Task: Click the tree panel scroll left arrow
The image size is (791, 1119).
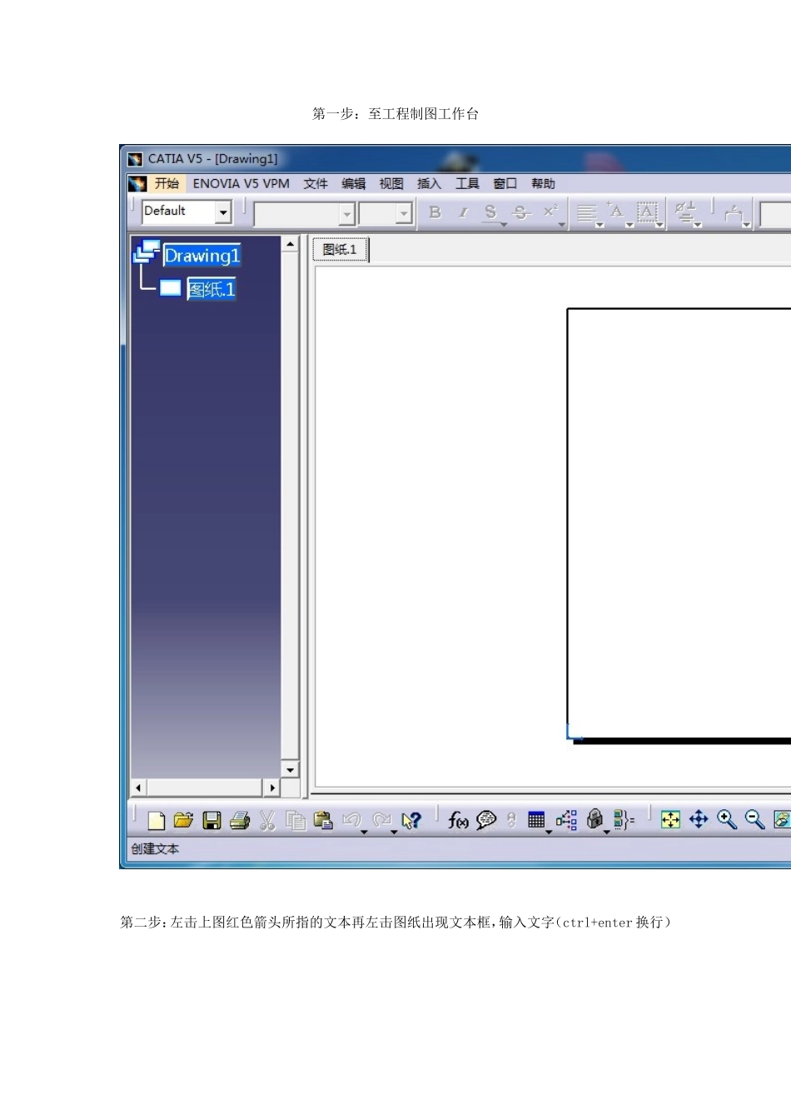Action: click(x=139, y=788)
